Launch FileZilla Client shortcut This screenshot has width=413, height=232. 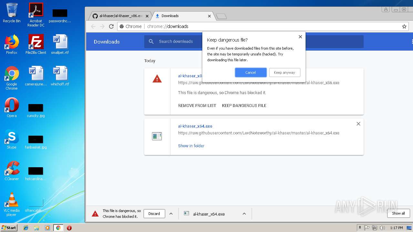36,44
